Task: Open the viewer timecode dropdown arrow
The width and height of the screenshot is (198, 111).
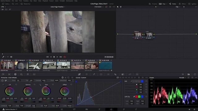Action: click(x=103, y=7)
